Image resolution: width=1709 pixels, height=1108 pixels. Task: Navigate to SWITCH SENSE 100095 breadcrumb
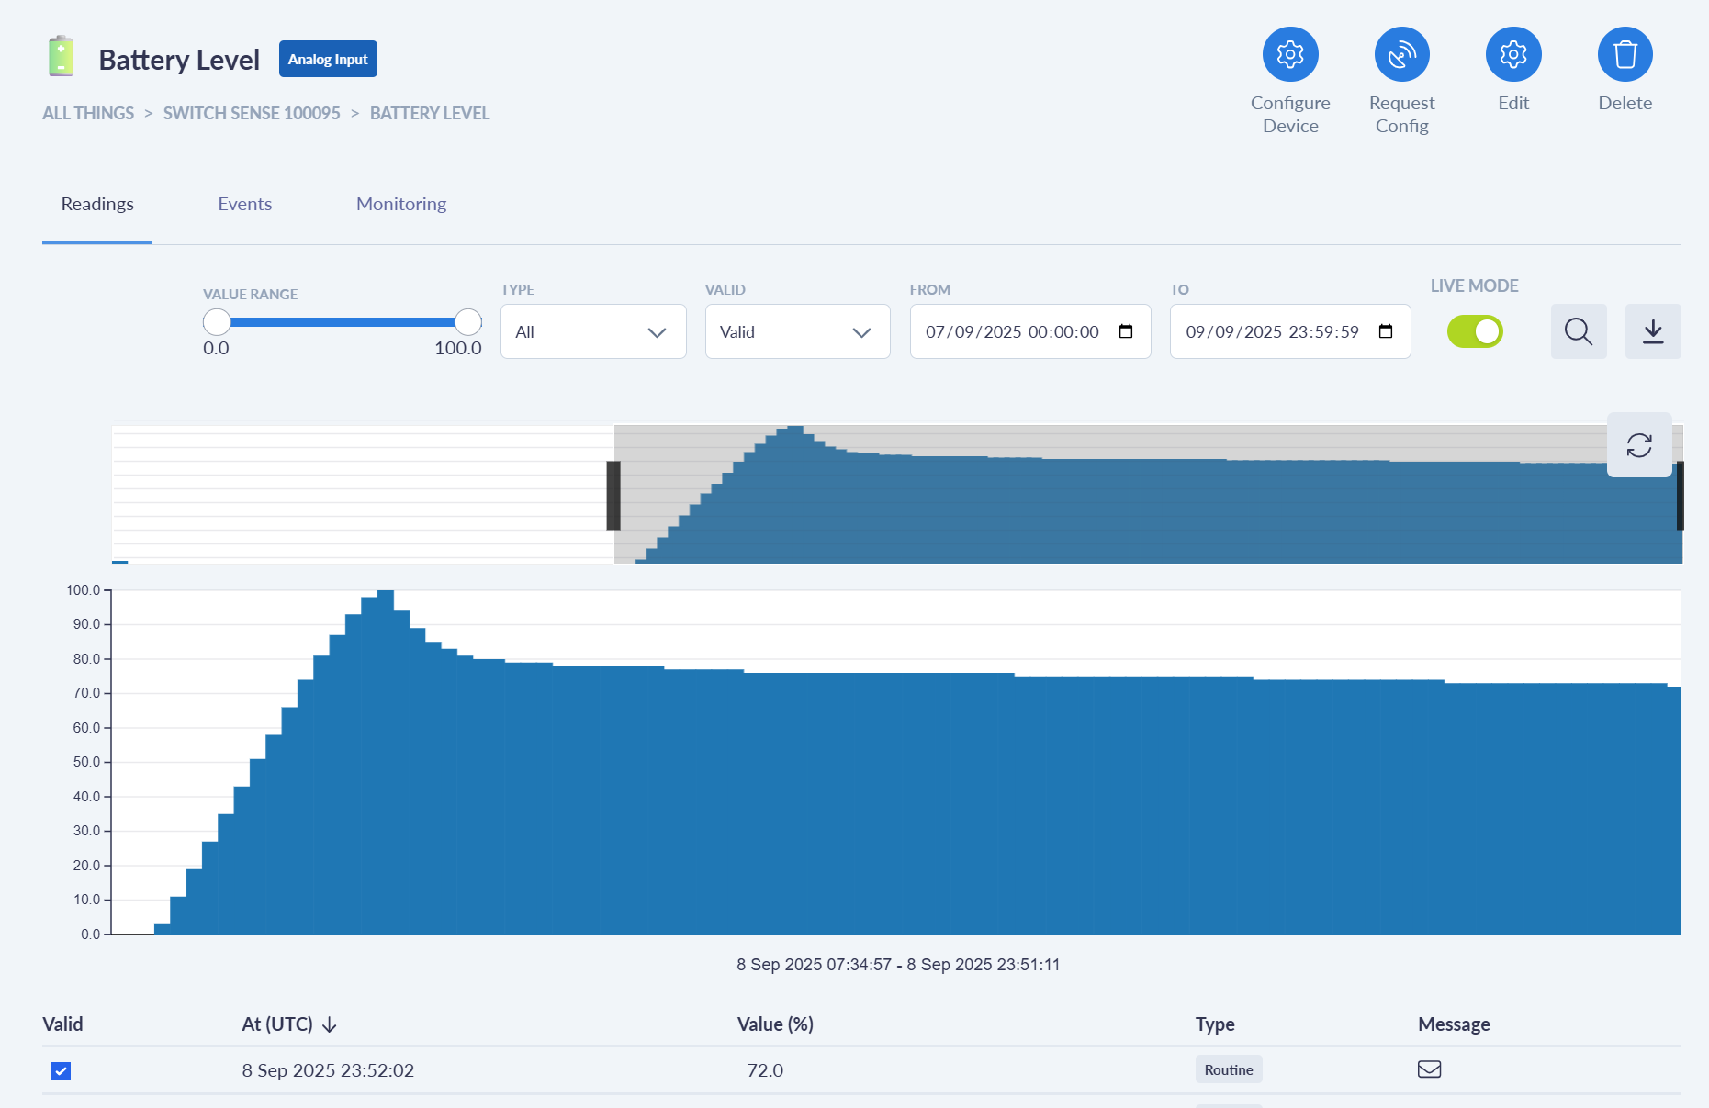[x=252, y=113]
